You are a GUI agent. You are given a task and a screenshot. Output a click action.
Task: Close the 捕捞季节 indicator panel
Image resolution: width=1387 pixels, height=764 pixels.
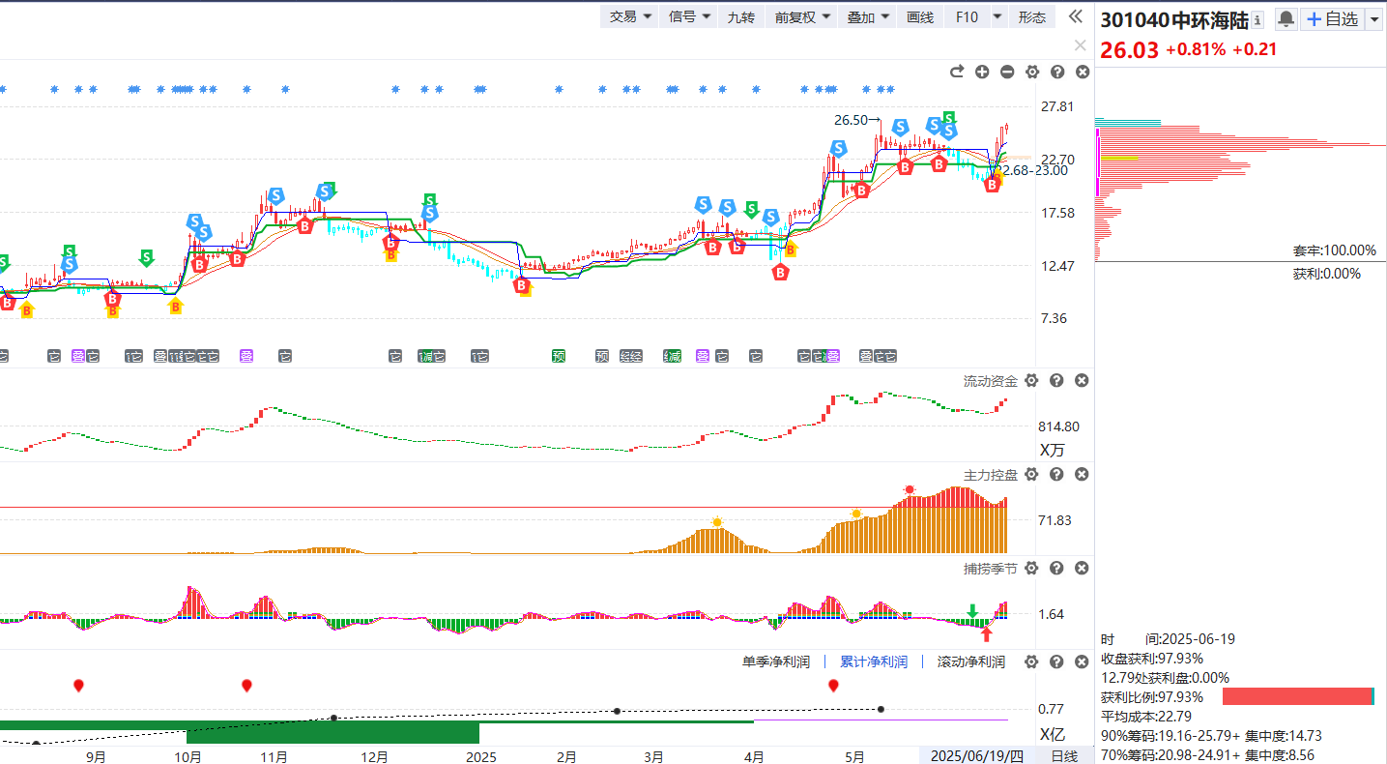coord(1082,569)
